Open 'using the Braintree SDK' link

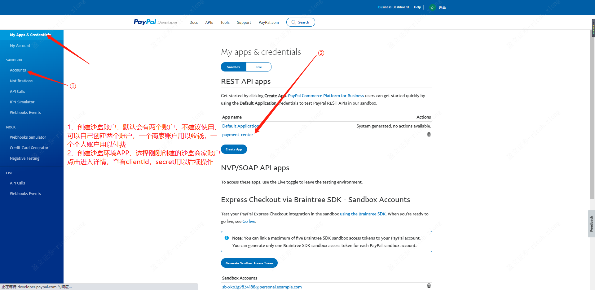(363, 214)
